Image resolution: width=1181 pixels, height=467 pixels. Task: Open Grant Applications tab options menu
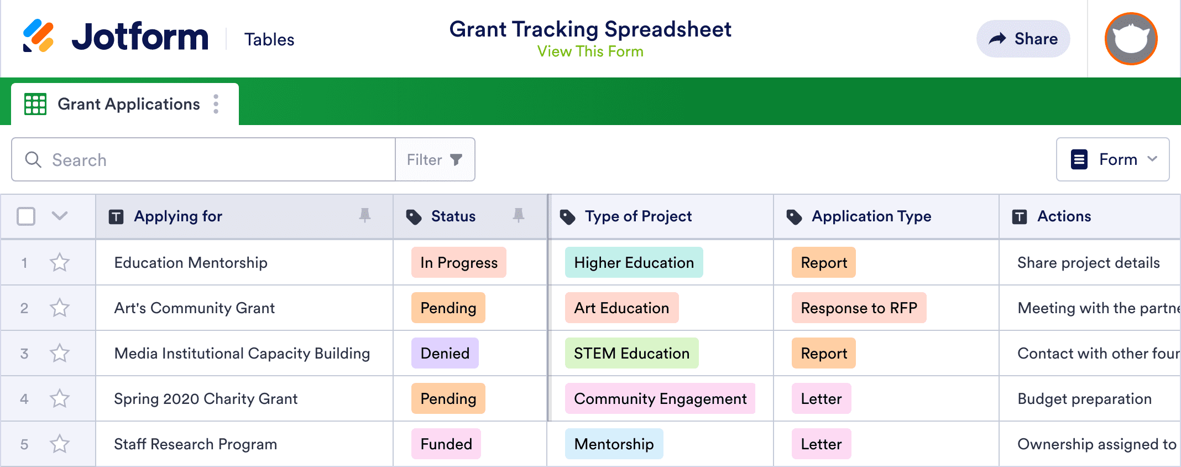(x=216, y=104)
